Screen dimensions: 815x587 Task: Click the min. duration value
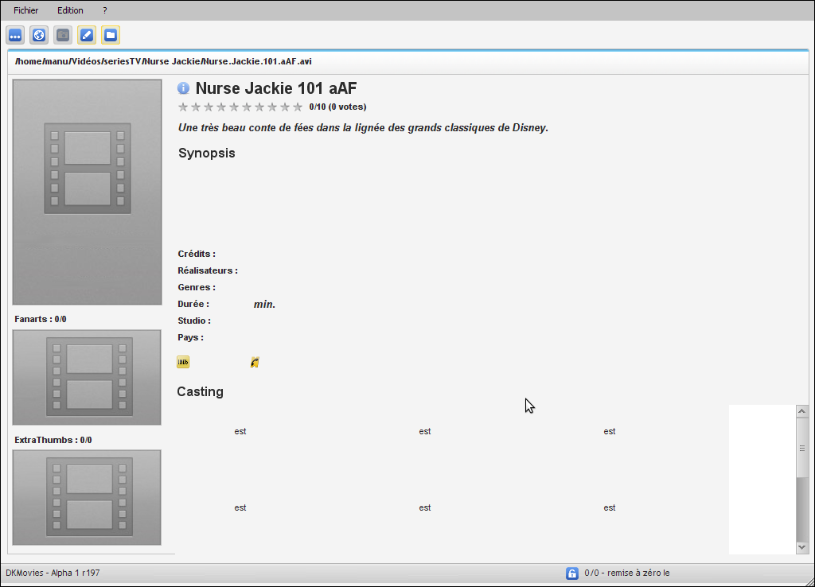[x=264, y=305]
